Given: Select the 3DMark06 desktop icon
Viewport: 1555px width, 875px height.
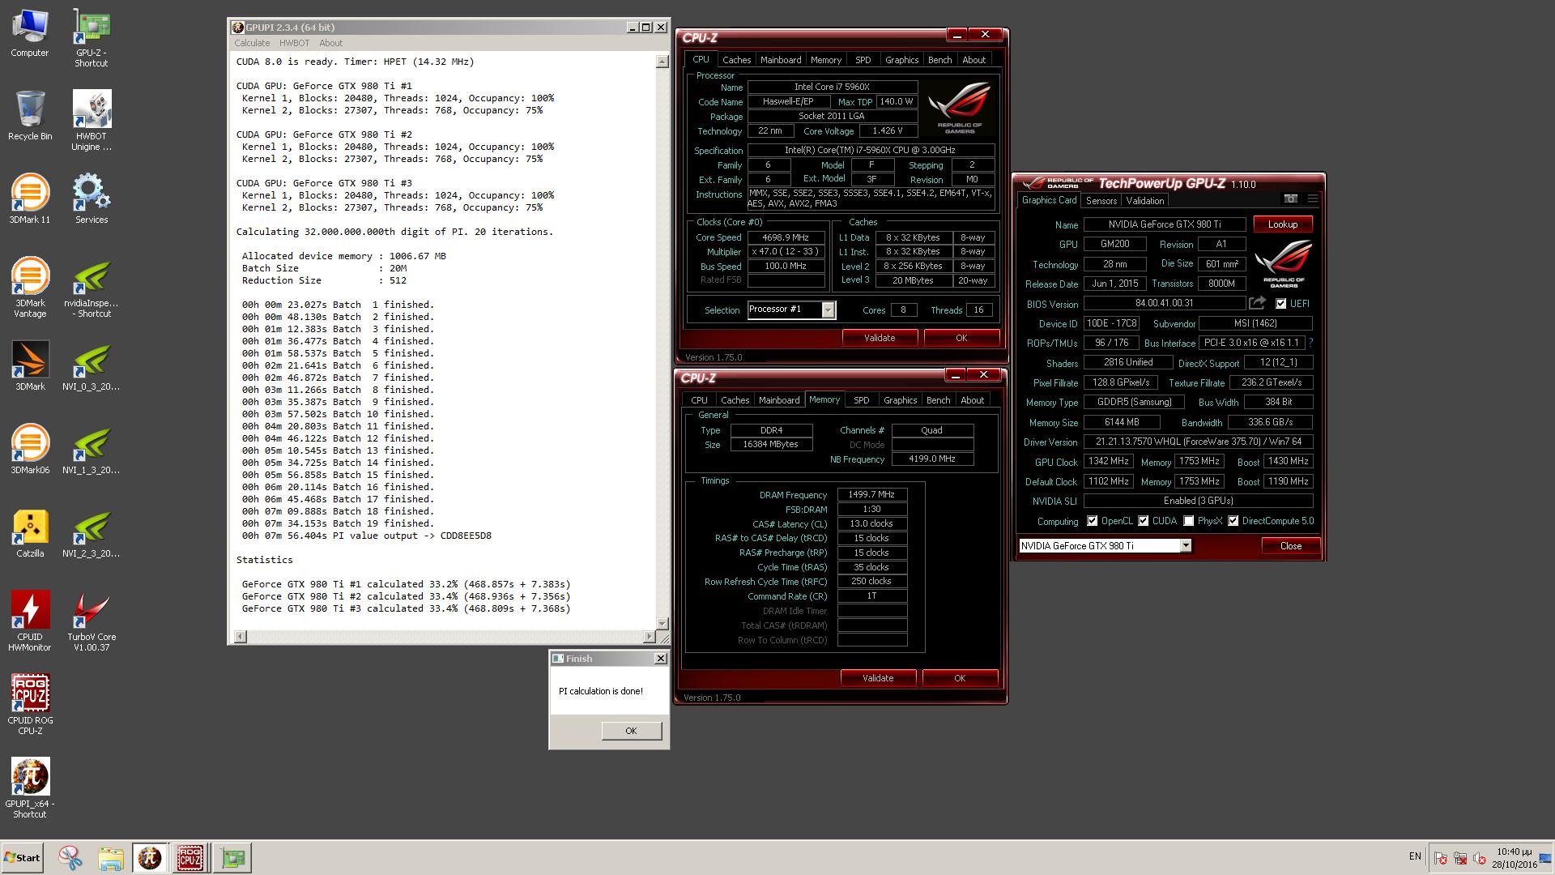Looking at the screenshot, I should click(30, 450).
